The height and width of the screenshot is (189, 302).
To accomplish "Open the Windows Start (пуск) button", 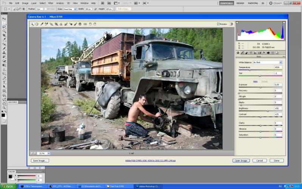I will [x=8, y=186].
